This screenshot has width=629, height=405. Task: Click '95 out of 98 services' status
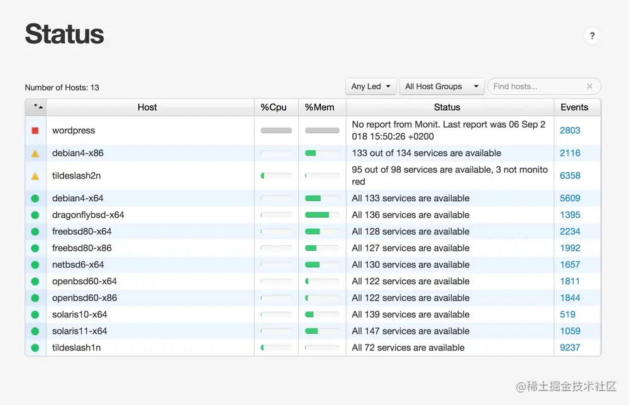click(x=450, y=175)
